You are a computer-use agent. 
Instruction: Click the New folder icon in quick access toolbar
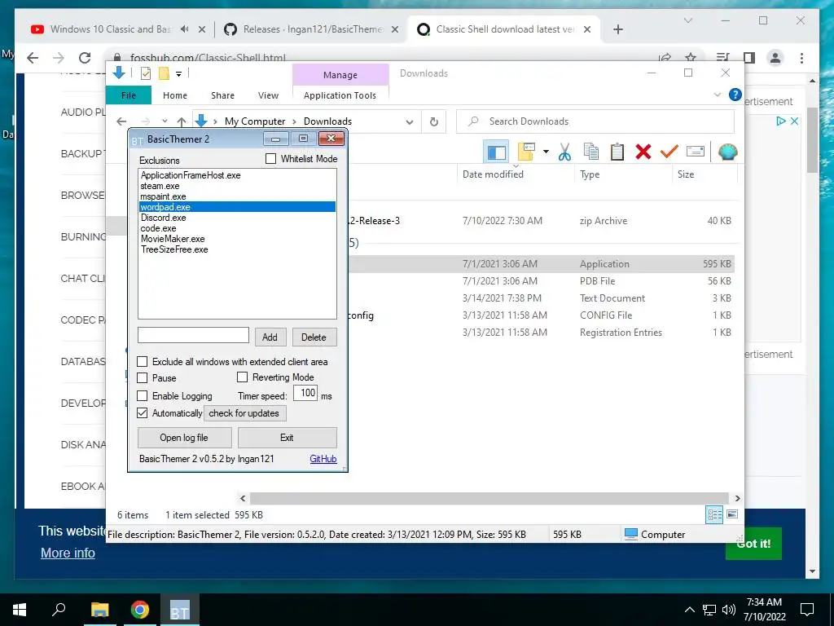[x=164, y=73]
